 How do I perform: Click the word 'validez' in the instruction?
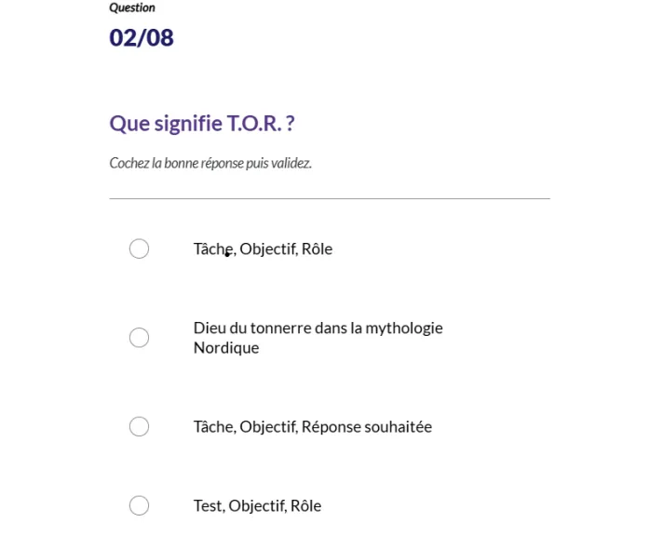pos(291,163)
